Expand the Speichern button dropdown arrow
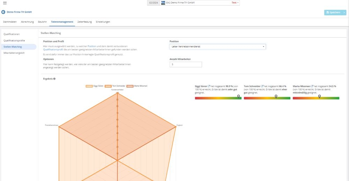The image size is (349, 181). [344, 13]
